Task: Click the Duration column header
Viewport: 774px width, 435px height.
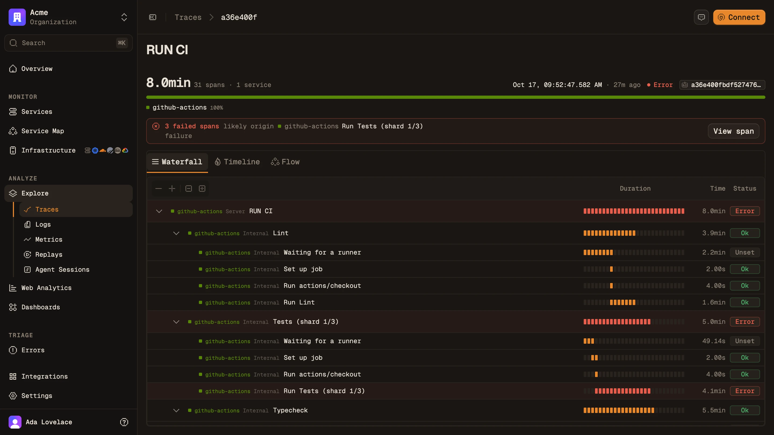Action: (x=635, y=189)
